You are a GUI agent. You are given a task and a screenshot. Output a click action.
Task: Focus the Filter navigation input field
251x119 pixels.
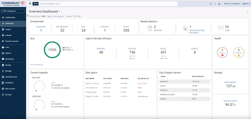13,11
